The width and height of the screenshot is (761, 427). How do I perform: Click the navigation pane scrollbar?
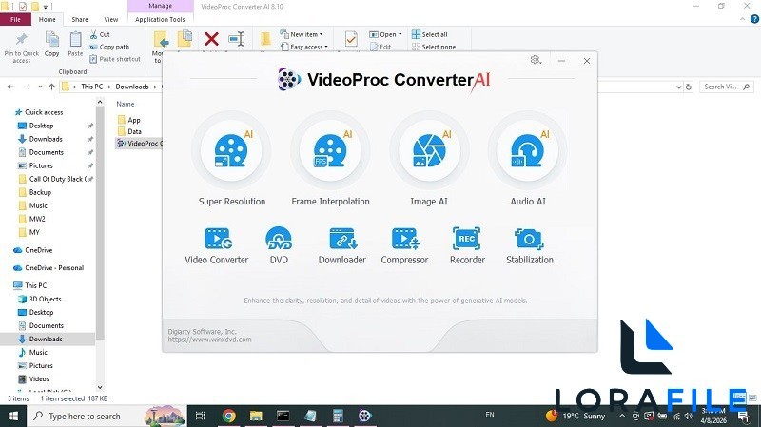tap(100, 223)
